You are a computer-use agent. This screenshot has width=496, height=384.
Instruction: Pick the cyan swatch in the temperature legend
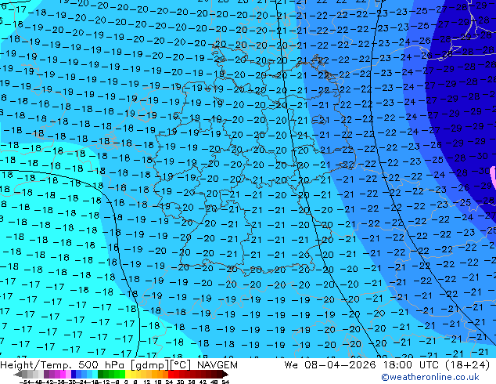95,374
